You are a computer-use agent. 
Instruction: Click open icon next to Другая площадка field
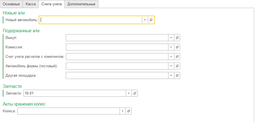tap(177, 76)
